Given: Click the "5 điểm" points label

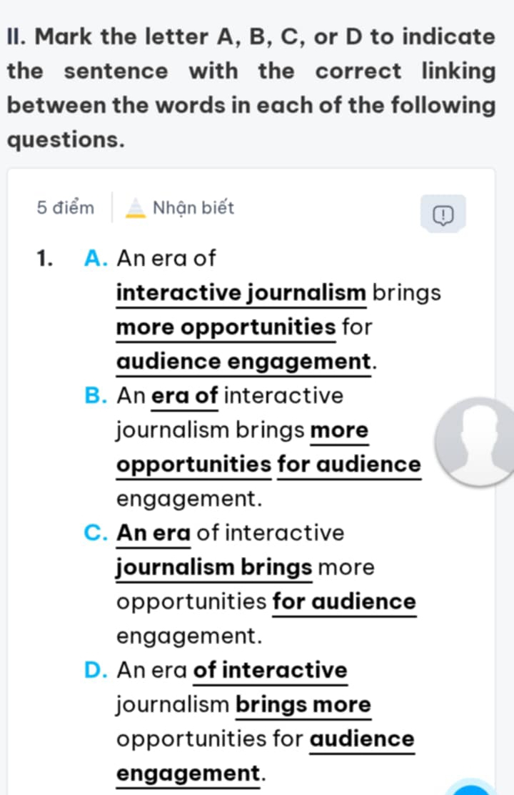Looking at the screenshot, I should point(65,208).
